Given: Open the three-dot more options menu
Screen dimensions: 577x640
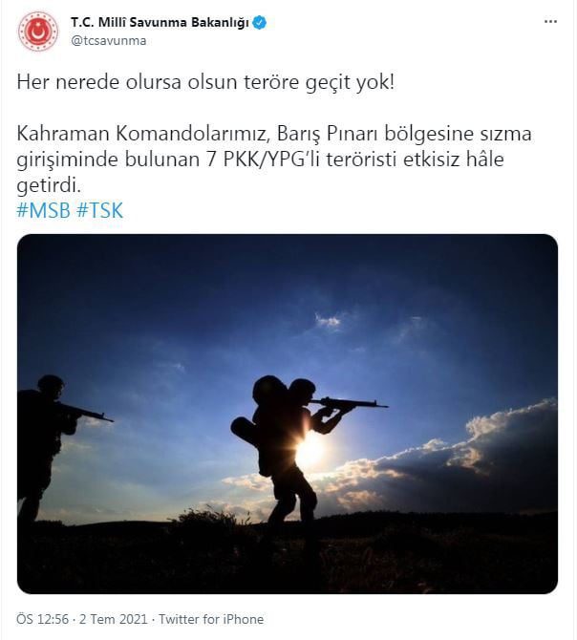Looking at the screenshot, I should tap(550, 22).
